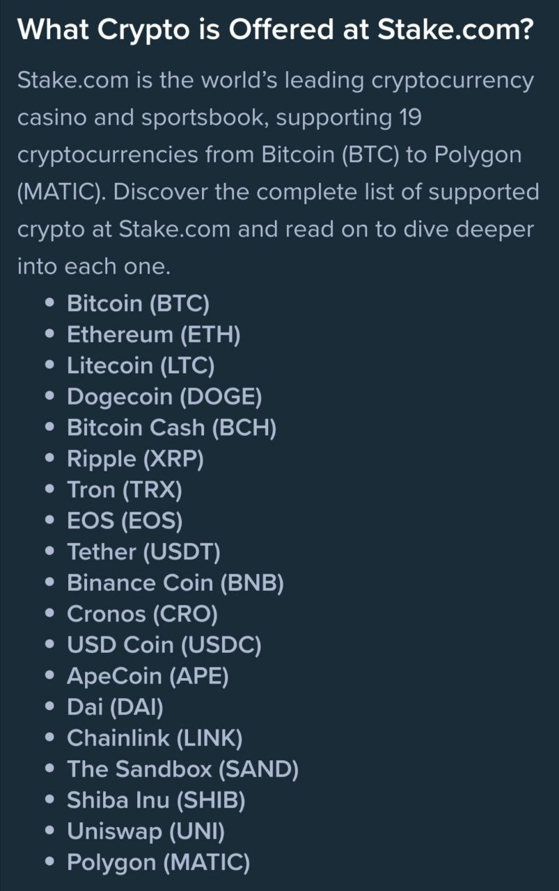Image resolution: width=559 pixels, height=891 pixels.
Task: Click Ripple (XRP) in the list
Action: pyautogui.click(x=135, y=459)
